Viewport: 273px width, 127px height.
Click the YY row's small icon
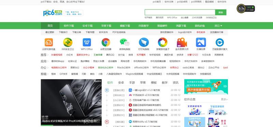click(x=130, y=95)
